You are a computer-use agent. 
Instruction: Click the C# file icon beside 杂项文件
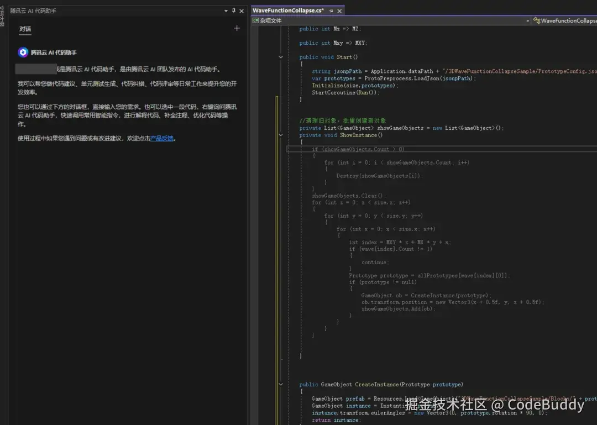(255, 20)
